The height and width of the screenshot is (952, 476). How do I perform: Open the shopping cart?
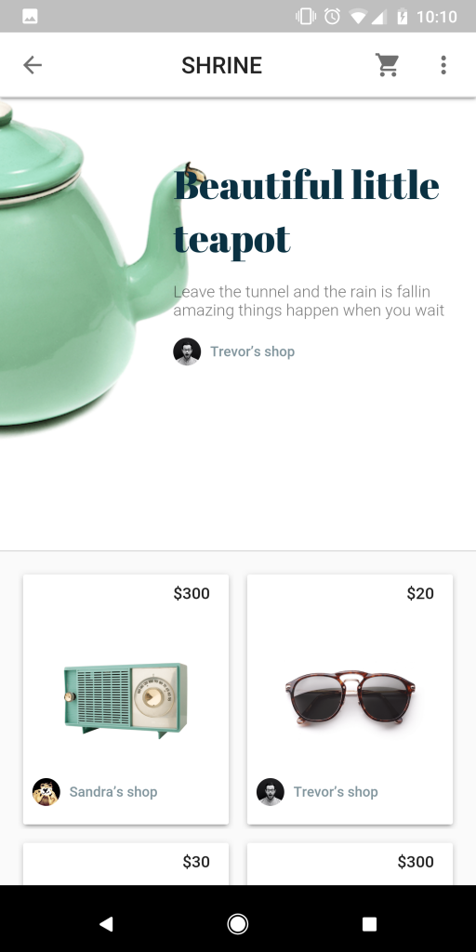387,65
